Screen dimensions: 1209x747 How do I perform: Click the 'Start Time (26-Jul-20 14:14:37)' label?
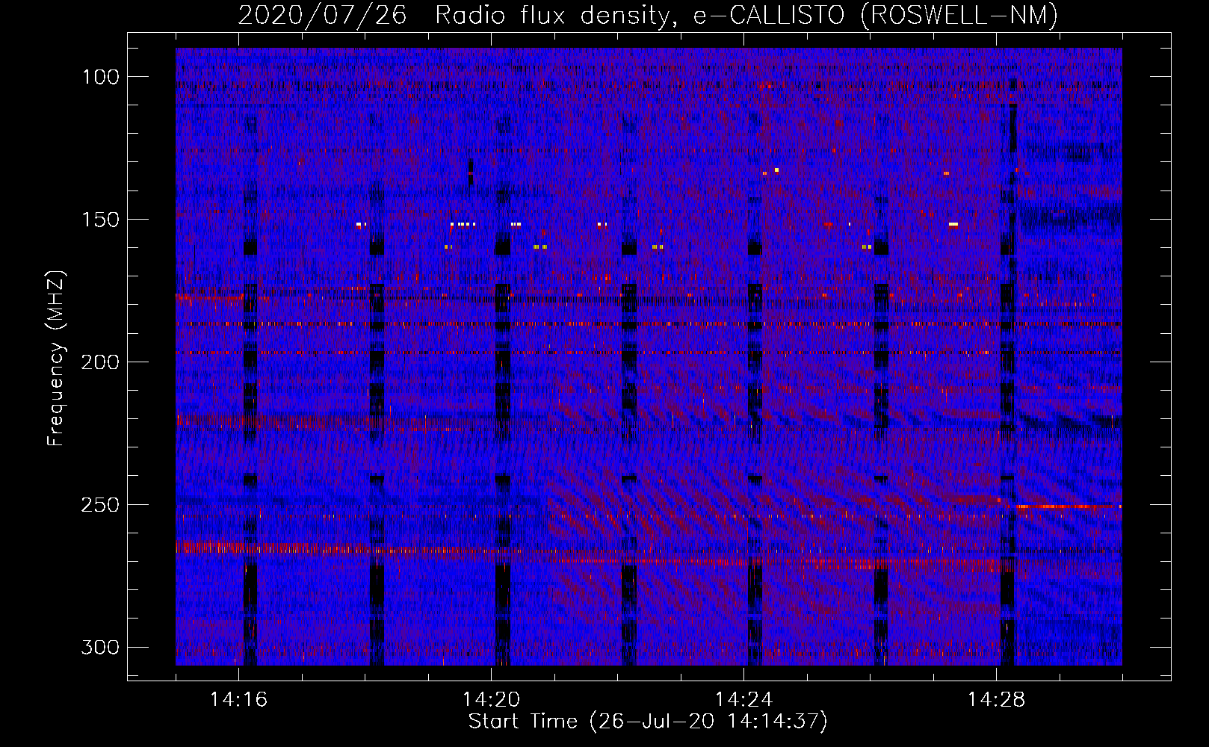click(x=648, y=722)
